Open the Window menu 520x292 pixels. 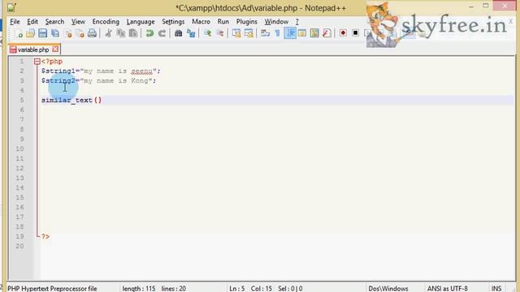(x=276, y=22)
